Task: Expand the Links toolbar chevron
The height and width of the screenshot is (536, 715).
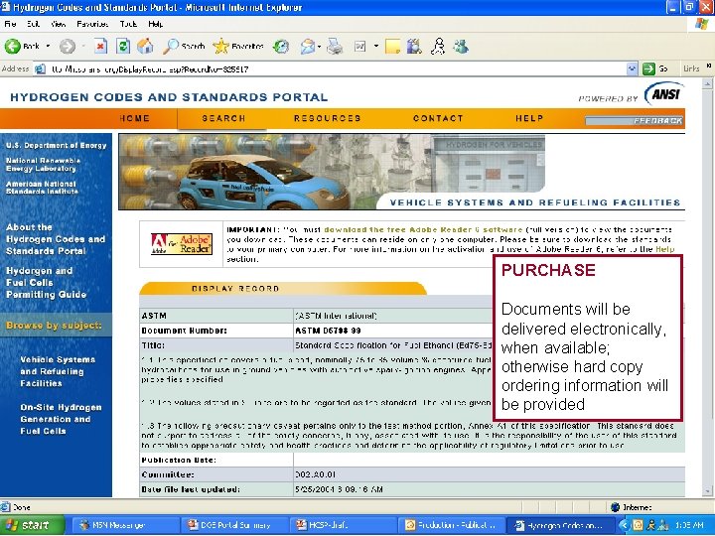Action: [709, 67]
